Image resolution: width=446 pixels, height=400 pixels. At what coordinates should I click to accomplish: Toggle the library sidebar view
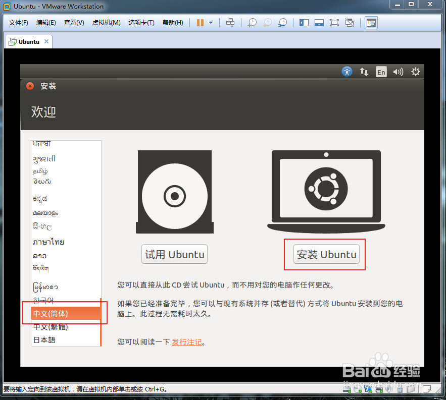pos(304,23)
